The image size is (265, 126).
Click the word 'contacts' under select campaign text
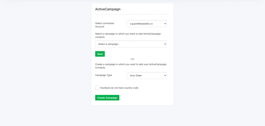click(100, 37)
